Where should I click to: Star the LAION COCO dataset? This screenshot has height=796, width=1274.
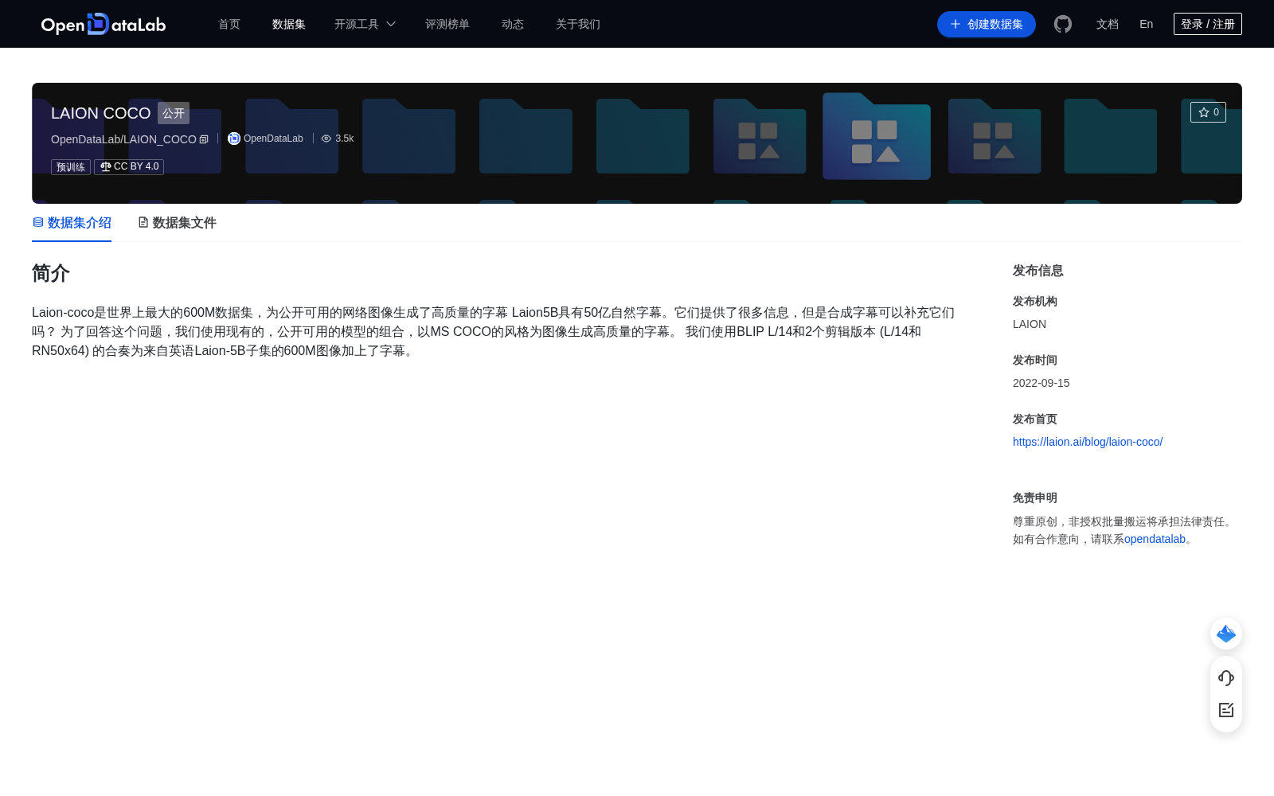(1208, 112)
